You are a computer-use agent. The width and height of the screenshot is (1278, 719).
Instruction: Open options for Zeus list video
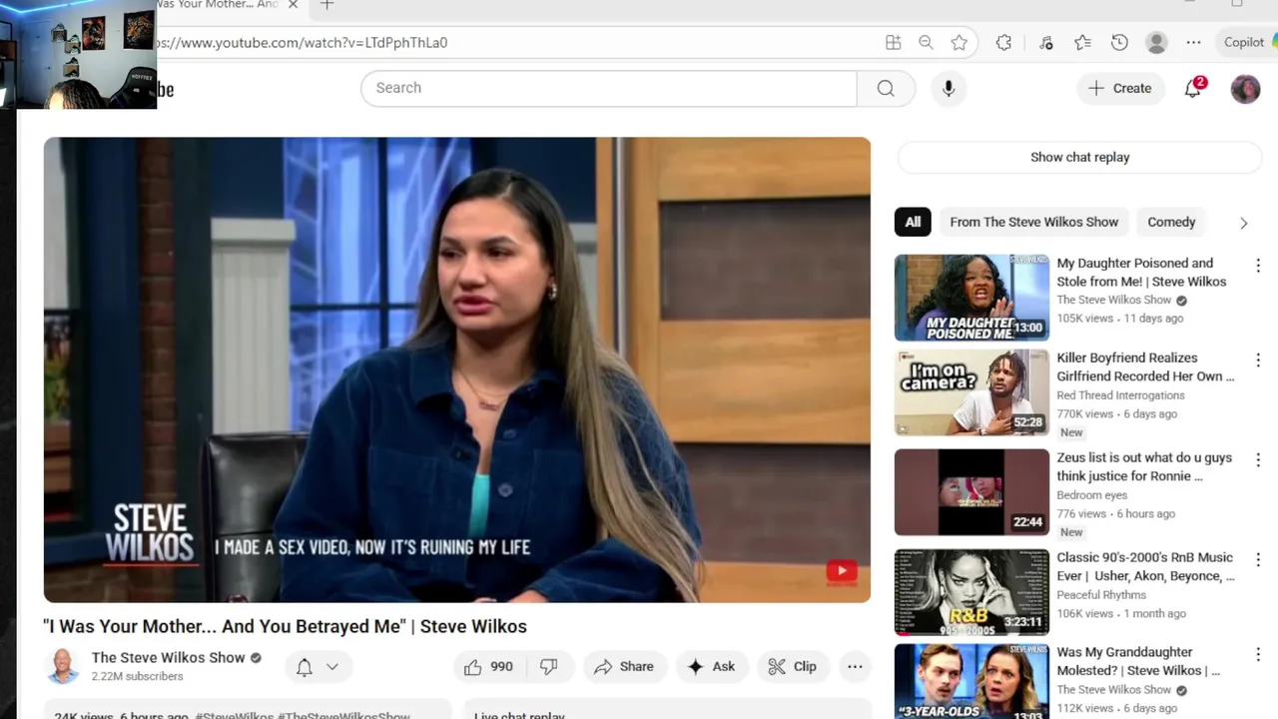click(x=1258, y=459)
